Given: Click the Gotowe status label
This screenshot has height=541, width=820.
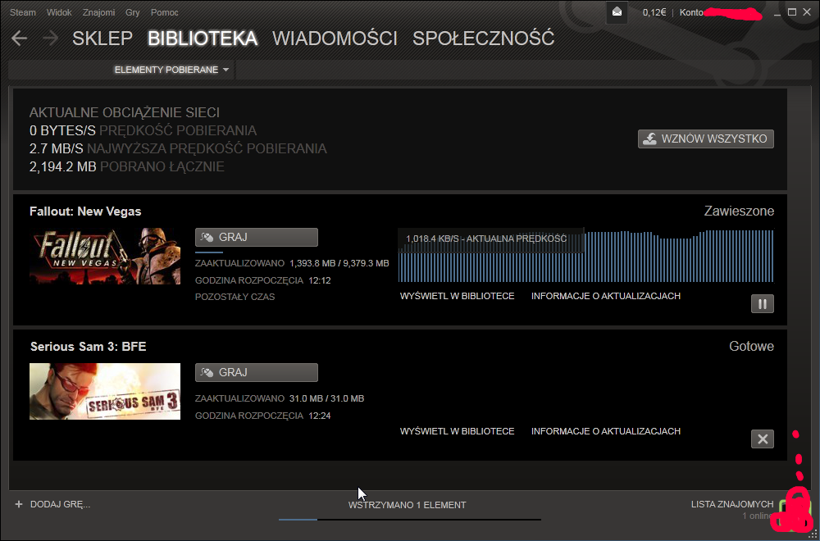Looking at the screenshot, I should pyautogui.click(x=751, y=346).
